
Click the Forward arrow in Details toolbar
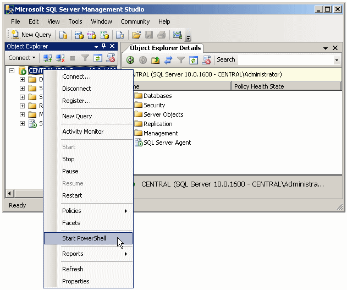click(x=143, y=60)
